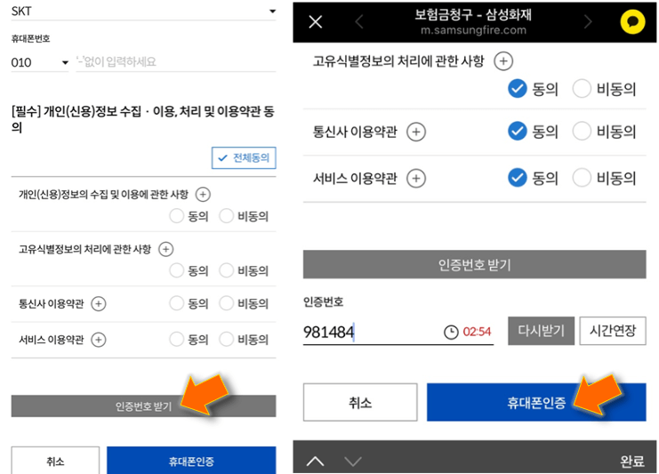
Task: Select 비동의 for 고유식별정보 in left screen
Action: coord(226,270)
